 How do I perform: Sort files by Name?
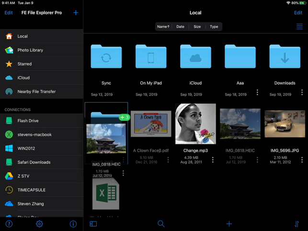click(163, 26)
